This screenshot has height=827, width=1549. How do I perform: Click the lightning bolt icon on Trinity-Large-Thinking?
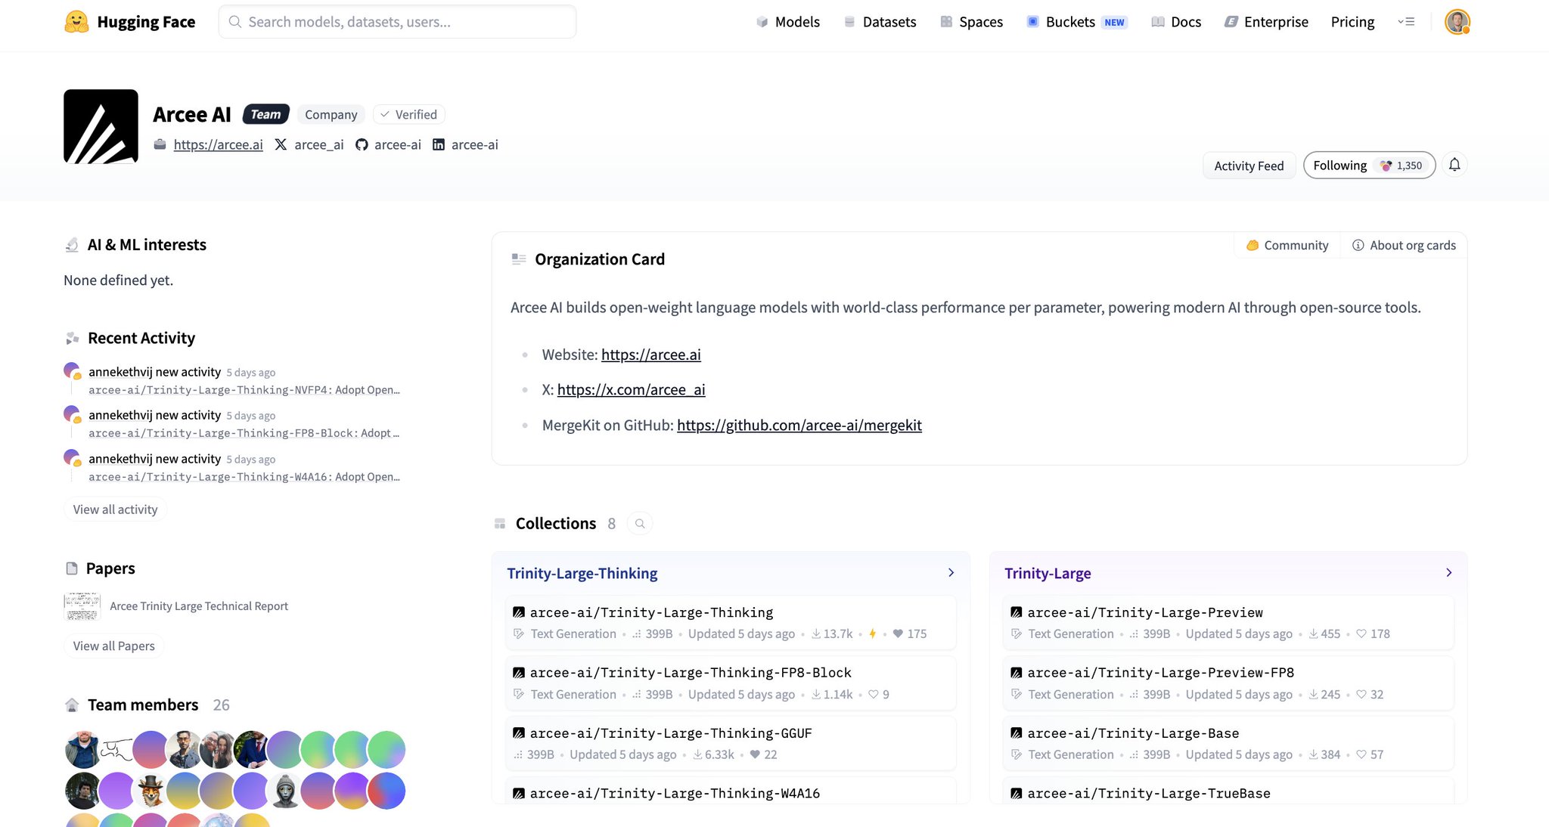click(x=872, y=633)
